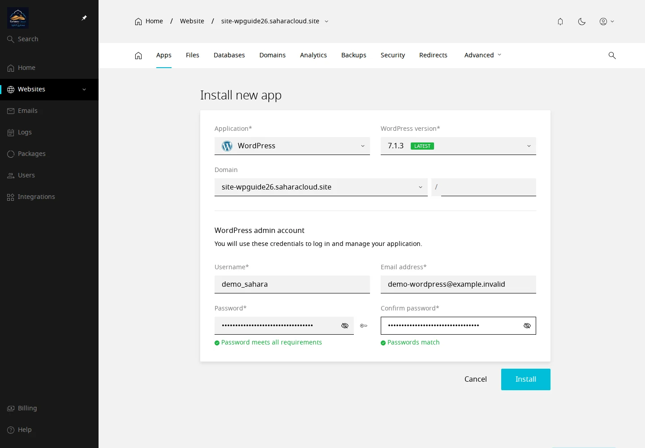The image size is (645, 448).
Task: Toggle visibility of the Password field
Action: (345, 326)
